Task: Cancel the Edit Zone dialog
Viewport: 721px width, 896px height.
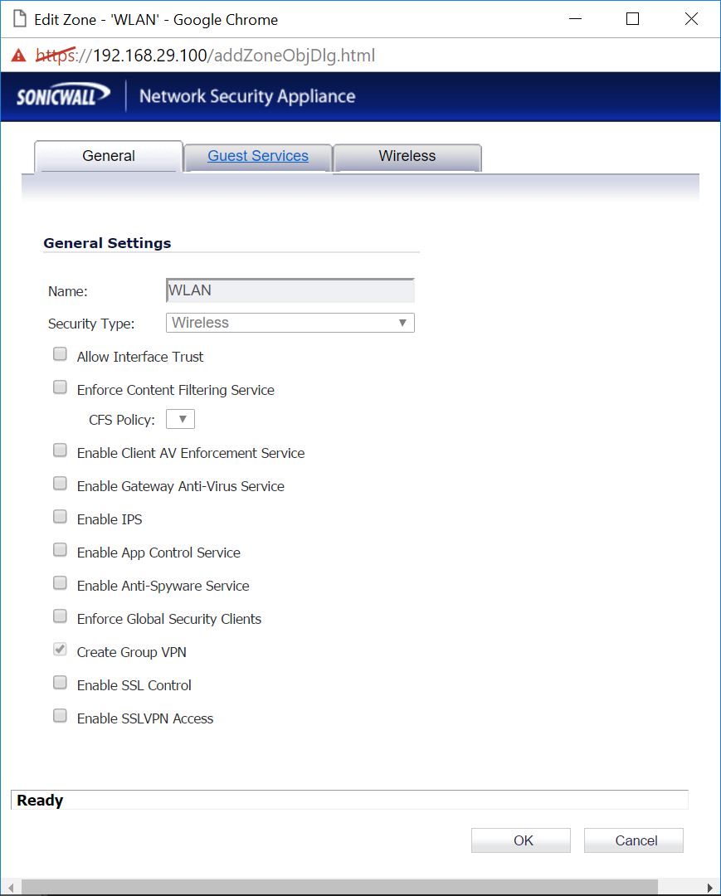Action: pyautogui.click(x=633, y=840)
